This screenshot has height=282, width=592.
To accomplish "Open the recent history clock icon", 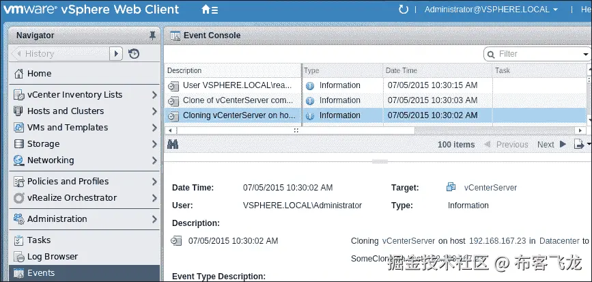I will [134, 54].
